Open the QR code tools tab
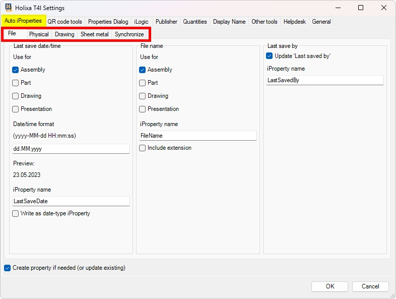396x299 pixels. [x=64, y=22]
